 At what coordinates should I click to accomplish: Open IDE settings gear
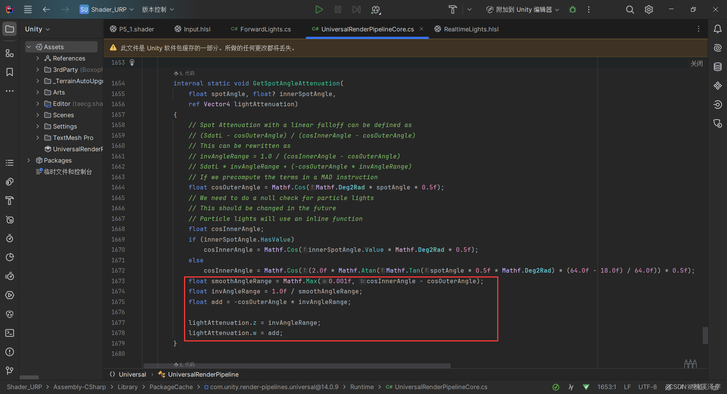click(x=649, y=9)
